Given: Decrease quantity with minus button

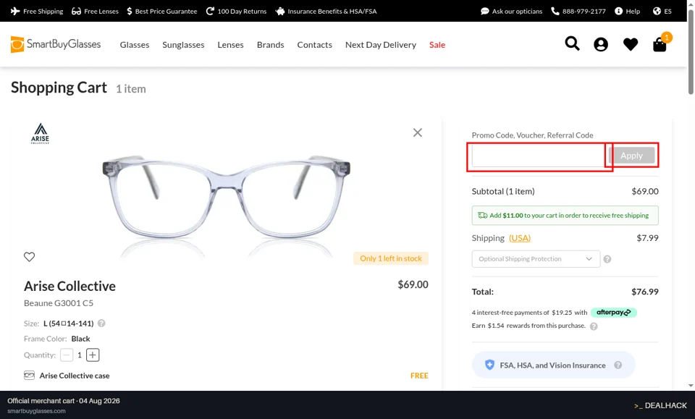Looking at the screenshot, I should (67, 355).
